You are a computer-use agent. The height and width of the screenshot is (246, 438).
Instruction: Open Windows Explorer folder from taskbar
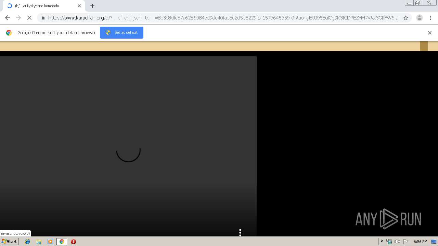pos(39,242)
